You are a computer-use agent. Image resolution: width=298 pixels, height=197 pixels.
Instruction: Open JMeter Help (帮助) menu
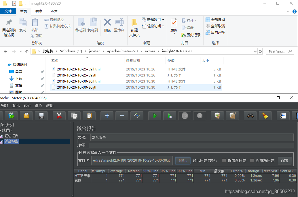tap(50, 106)
